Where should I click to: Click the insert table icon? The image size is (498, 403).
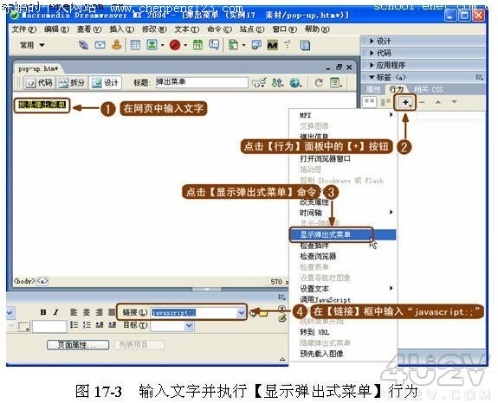[x=135, y=45]
